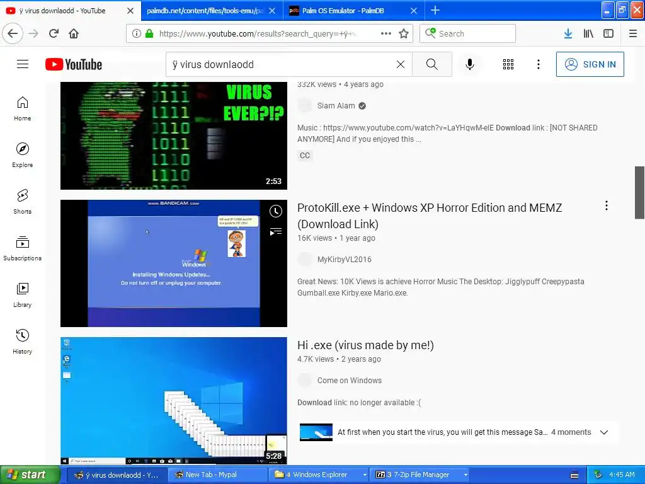Open the YouTube apps grid
This screenshot has height=484, width=645.
[508, 64]
